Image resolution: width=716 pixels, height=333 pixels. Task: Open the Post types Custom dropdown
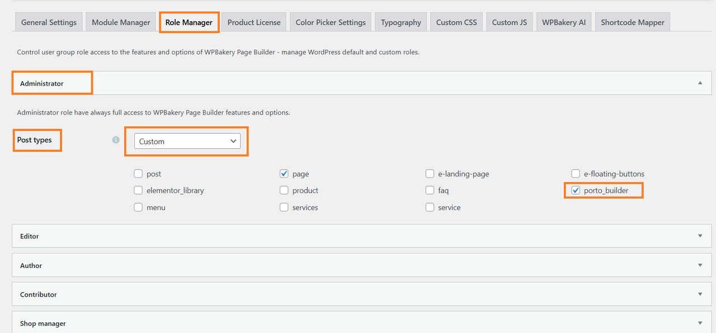tap(187, 142)
